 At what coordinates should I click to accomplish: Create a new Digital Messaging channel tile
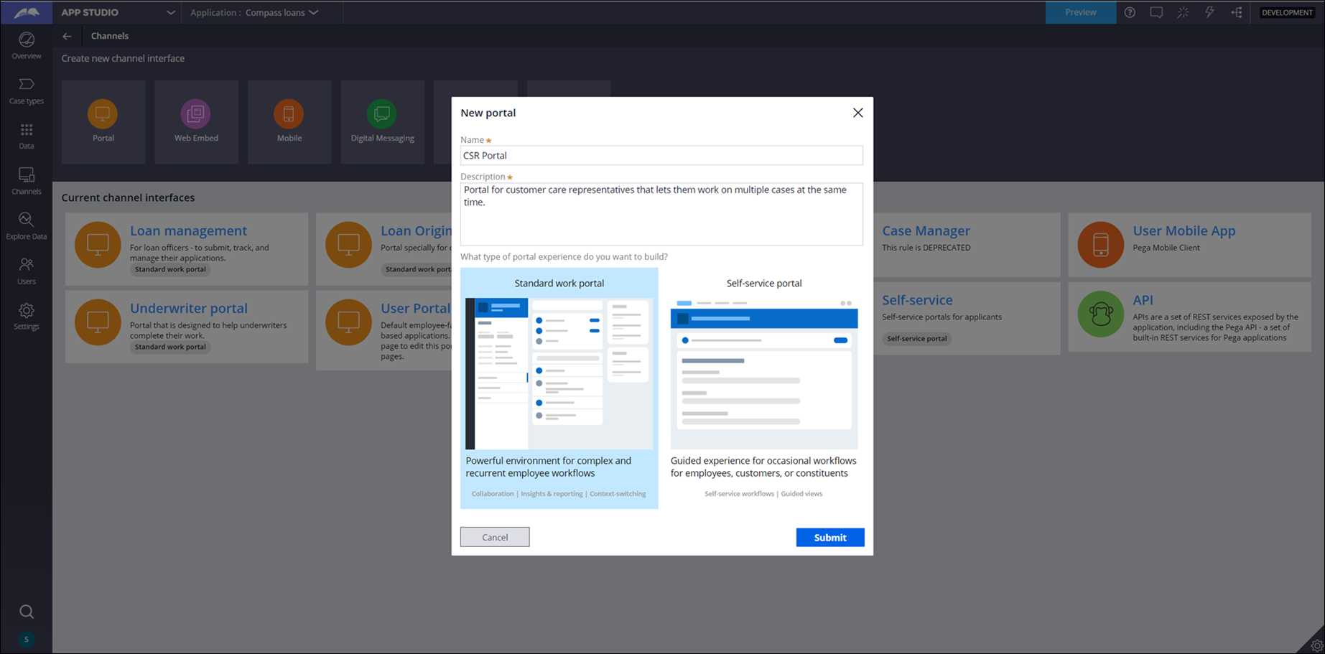(383, 122)
